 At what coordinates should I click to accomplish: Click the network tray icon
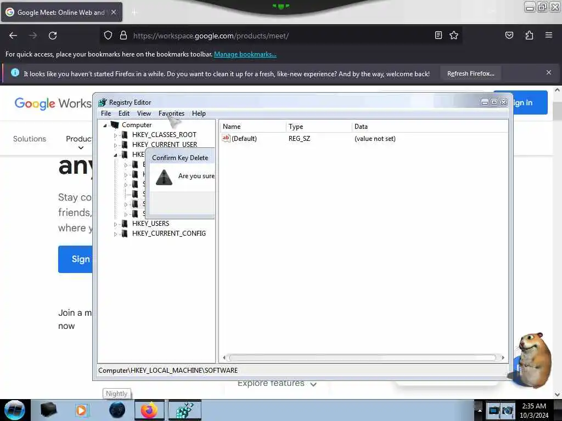tap(494, 410)
